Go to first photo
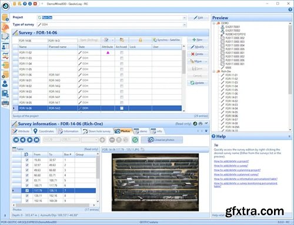 pos(16,140)
